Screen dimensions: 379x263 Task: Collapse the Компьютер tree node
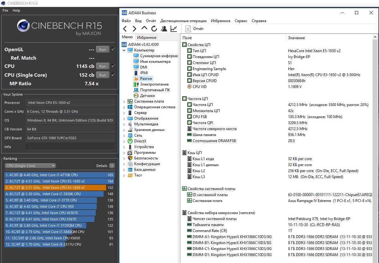[x=124, y=50]
